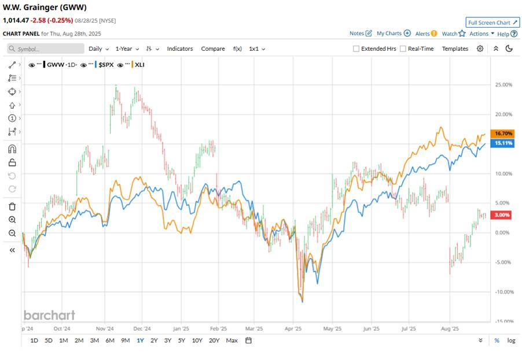Click the blue $SPX color marker
The width and height of the screenshot is (522, 352).
click(x=96, y=65)
